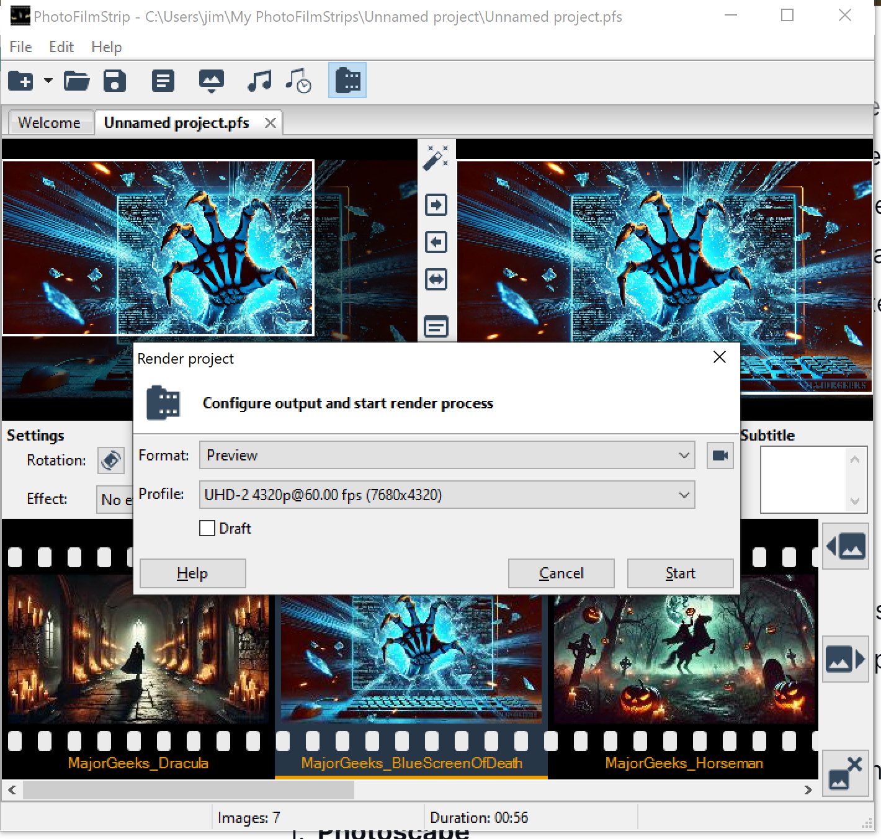Click the subtitle editor icon below the arrows
881x839 pixels.
pyautogui.click(x=436, y=327)
